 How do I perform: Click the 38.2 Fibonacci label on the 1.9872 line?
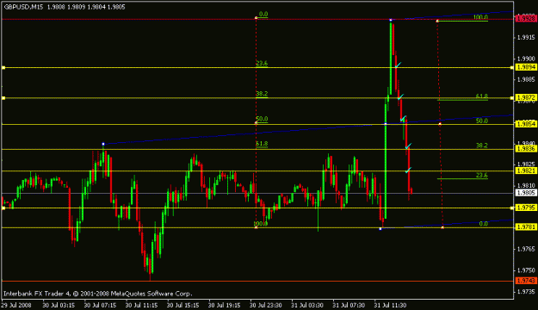click(x=262, y=93)
